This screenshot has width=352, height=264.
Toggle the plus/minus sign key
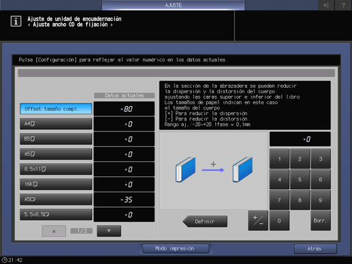258,220
